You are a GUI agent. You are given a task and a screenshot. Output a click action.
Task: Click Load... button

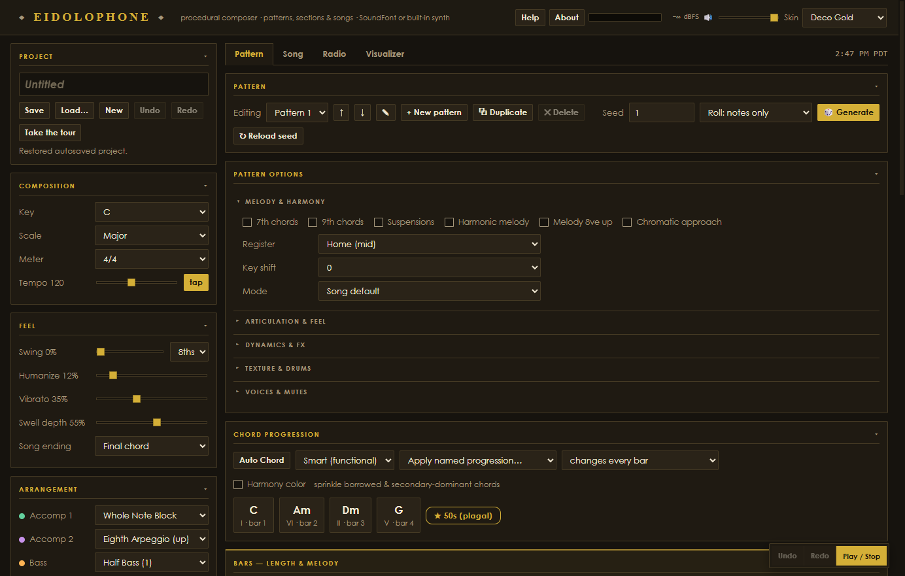click(x=75, y=110)
